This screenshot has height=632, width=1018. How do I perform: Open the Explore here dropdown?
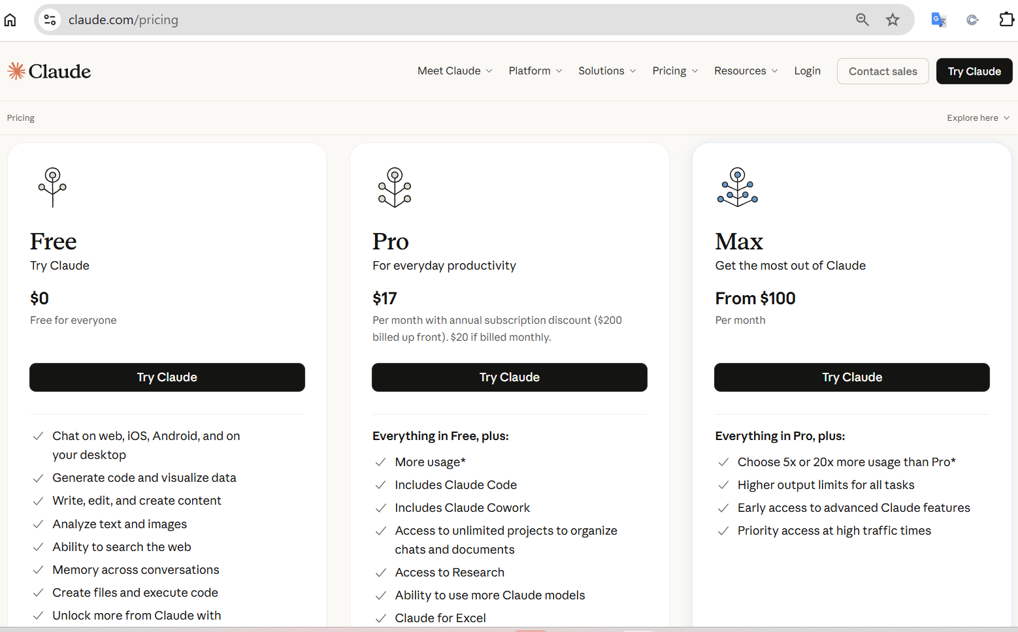(977, 118)
